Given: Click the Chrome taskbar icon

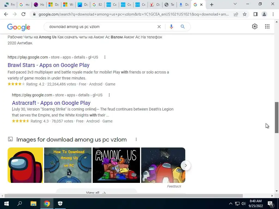Looking at the screenshot, I should (47, 204).
